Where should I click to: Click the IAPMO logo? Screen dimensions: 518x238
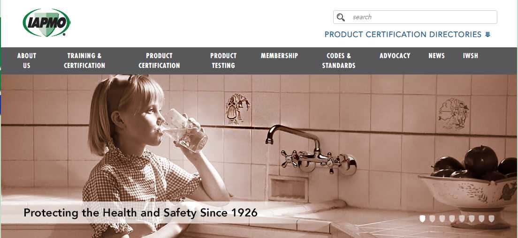[x=46, y=22]
